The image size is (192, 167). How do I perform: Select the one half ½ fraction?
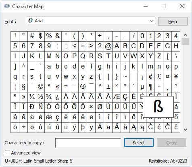point(40,97)
